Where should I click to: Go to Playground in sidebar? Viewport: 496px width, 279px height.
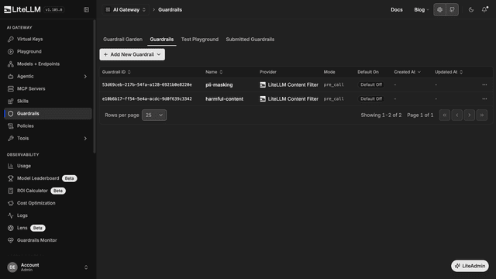point(48,52)
